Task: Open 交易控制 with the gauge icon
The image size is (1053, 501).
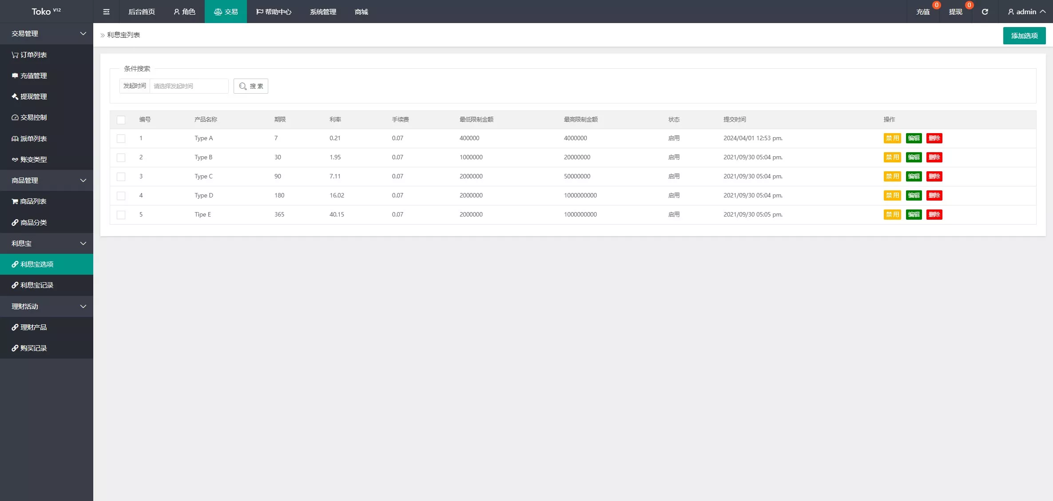Action: [29, 117]
